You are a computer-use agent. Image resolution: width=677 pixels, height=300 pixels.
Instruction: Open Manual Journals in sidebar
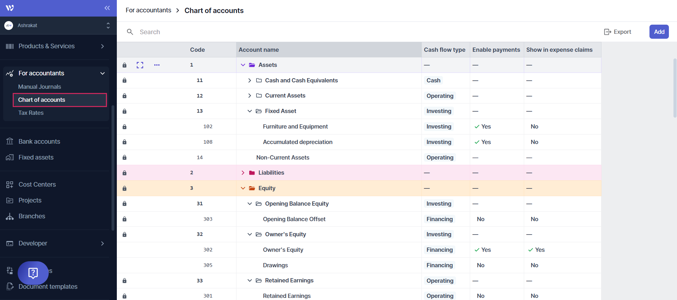[x=40, y=87]
